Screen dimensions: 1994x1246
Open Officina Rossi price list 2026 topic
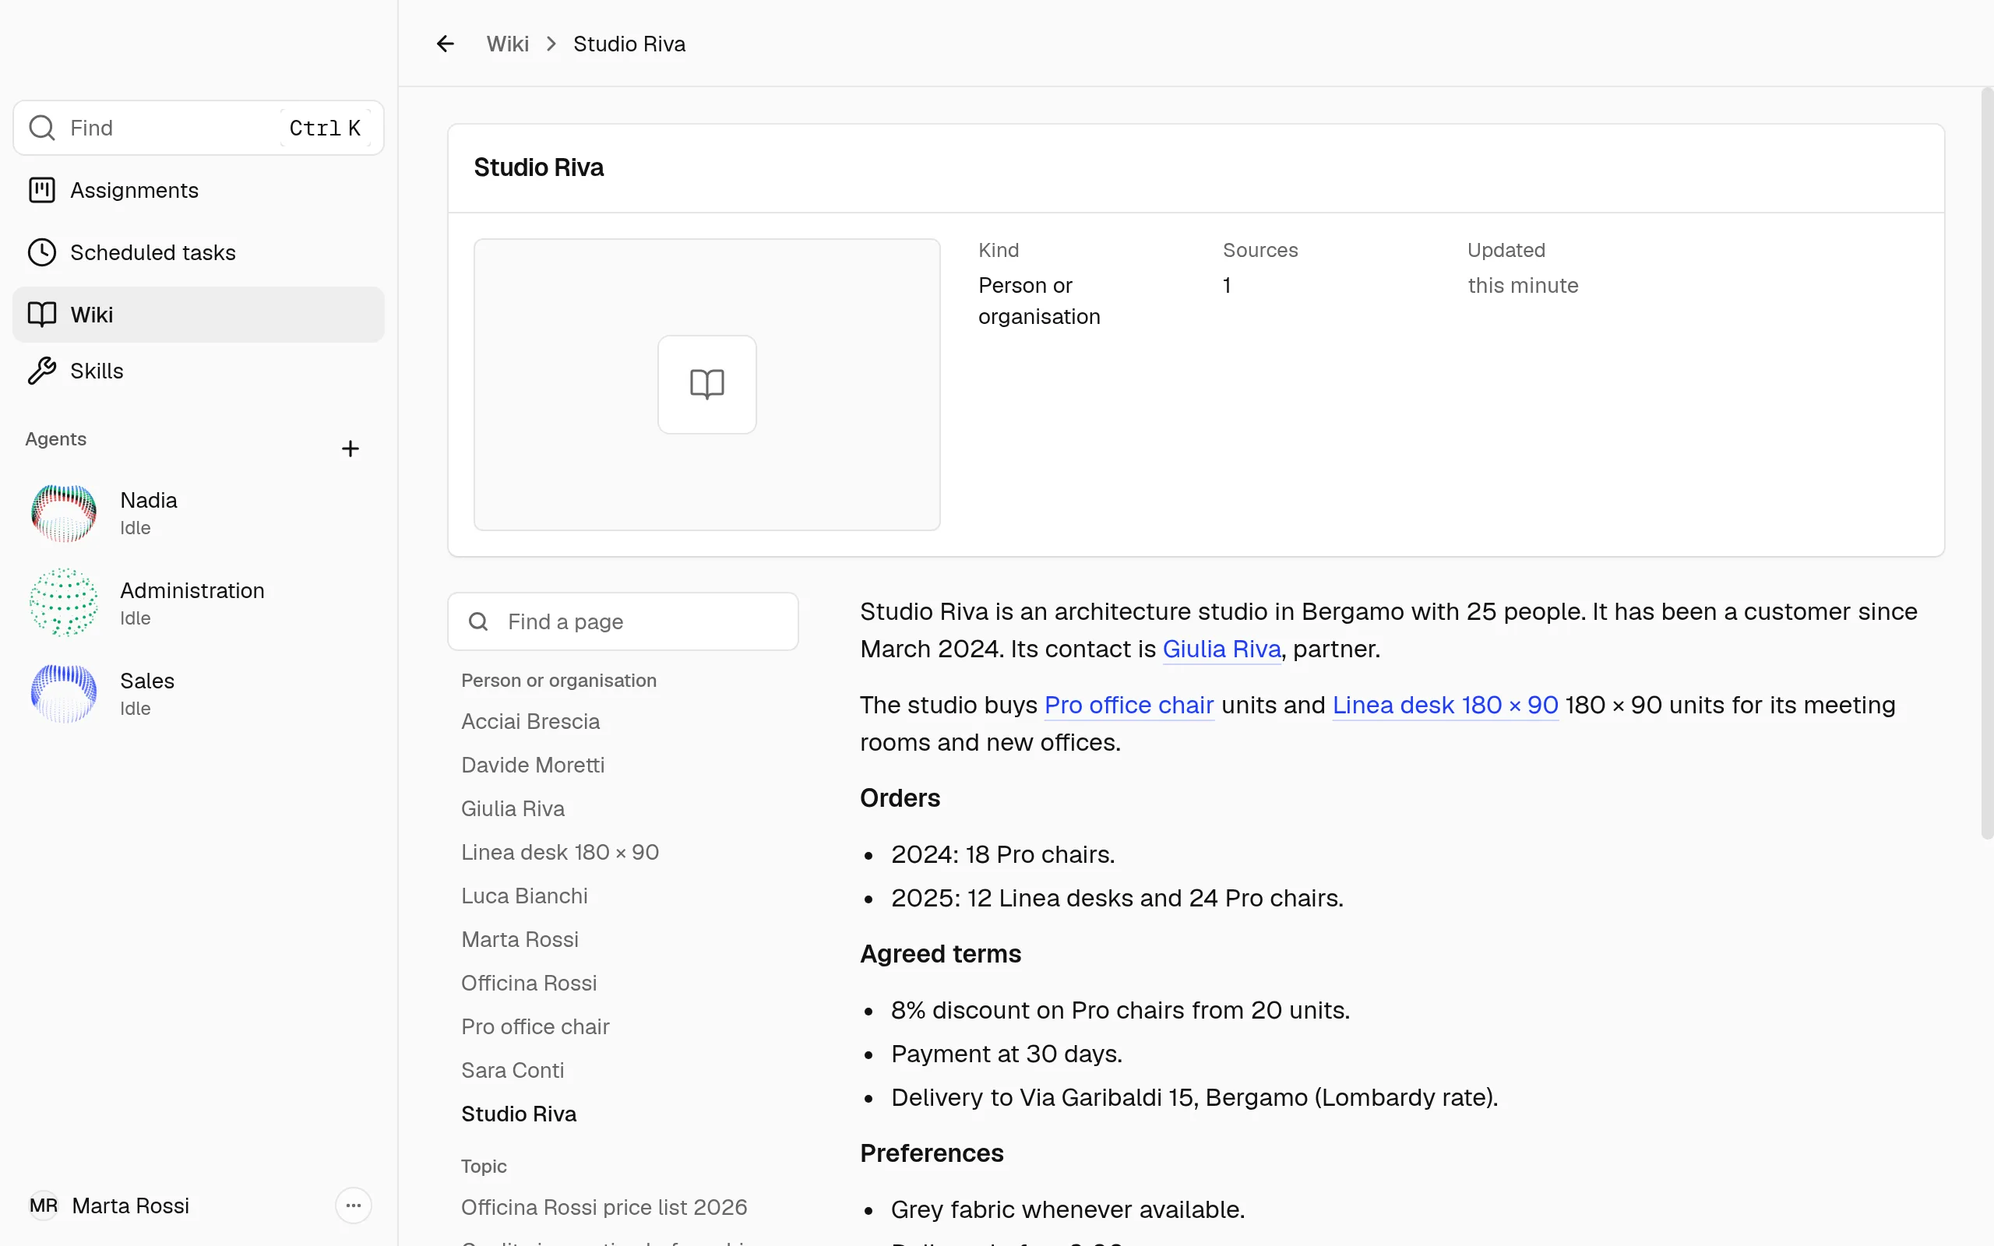tap(604, 1207)
